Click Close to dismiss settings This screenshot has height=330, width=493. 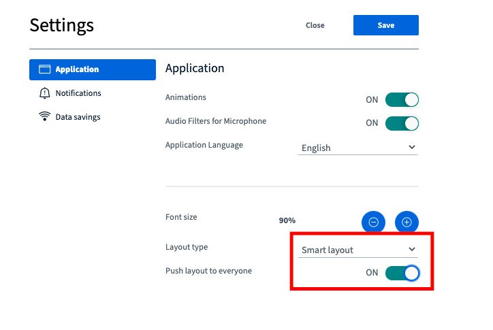[315, 25]
